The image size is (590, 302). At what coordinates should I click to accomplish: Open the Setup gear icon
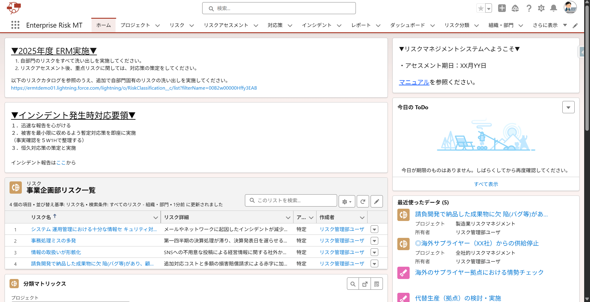[541, 8]
